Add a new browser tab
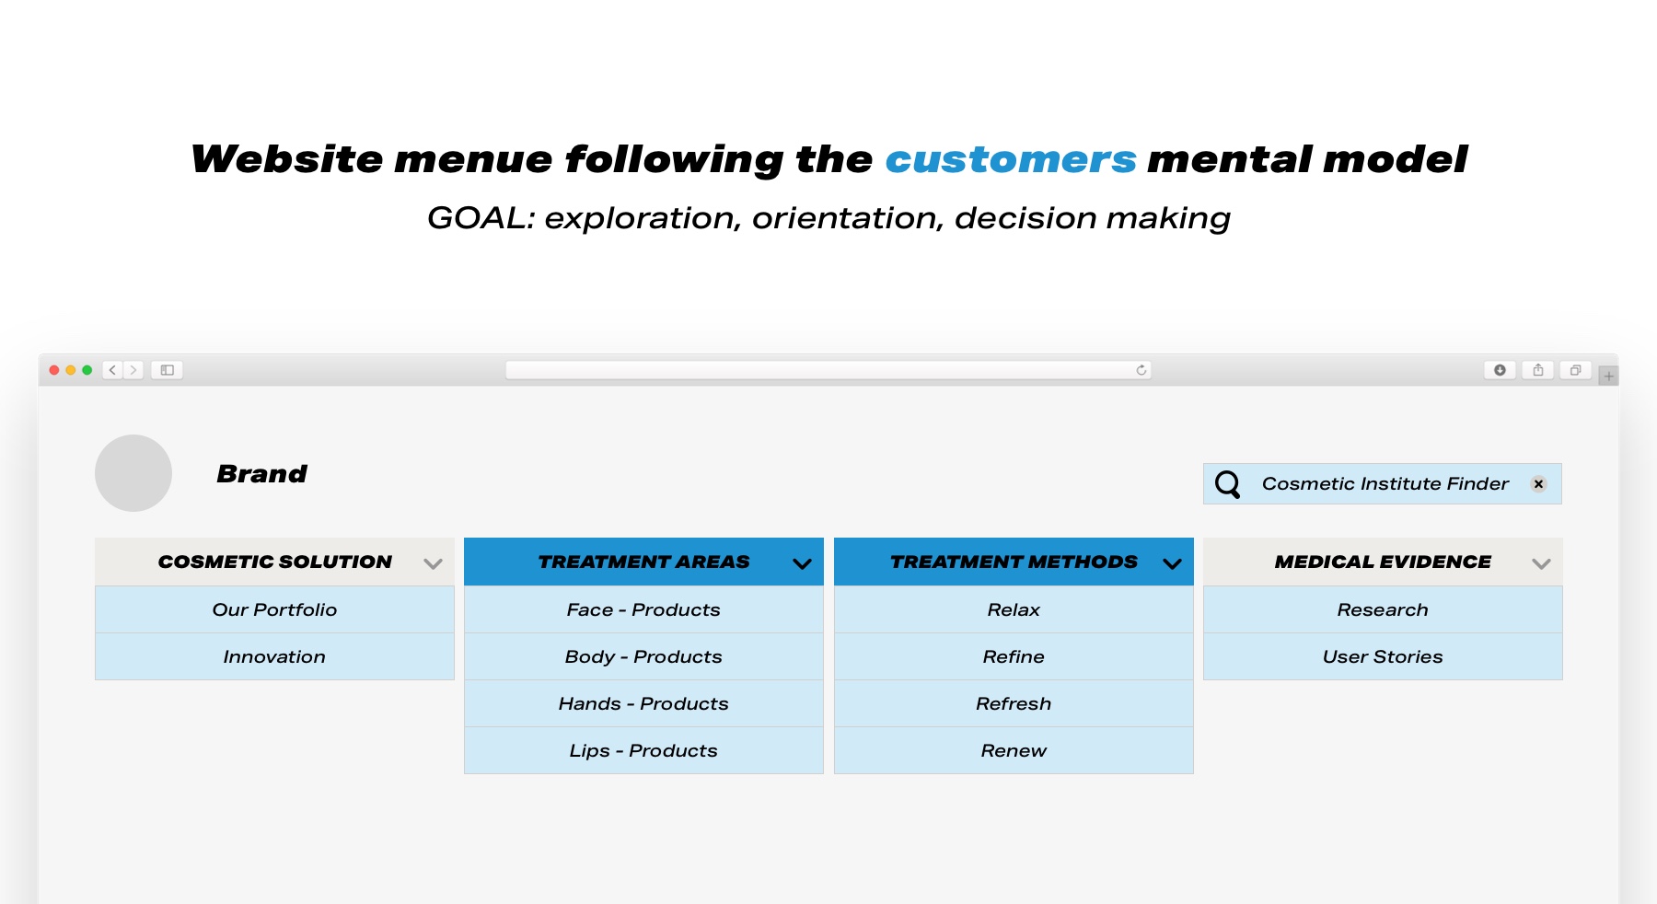The height and width of the screenshot is (904, 1657). [x=1608, y=376]
